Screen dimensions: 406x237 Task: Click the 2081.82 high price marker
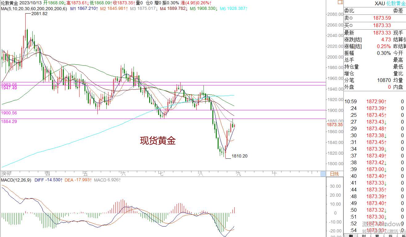[x=39, y=14]
